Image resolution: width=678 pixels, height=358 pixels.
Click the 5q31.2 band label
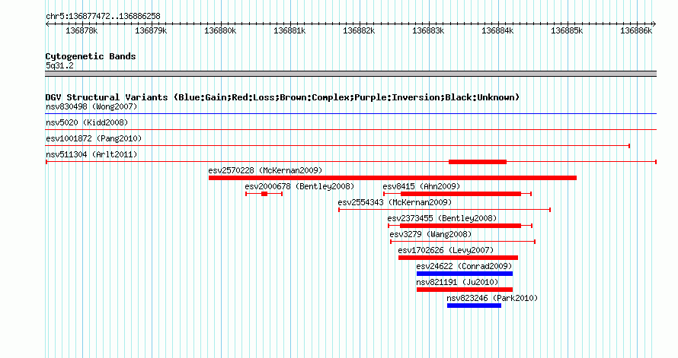[x=59, y=66]
